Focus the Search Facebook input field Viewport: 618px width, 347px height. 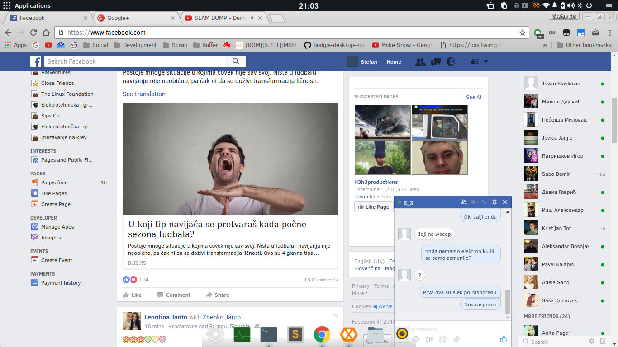coord(135,61)
